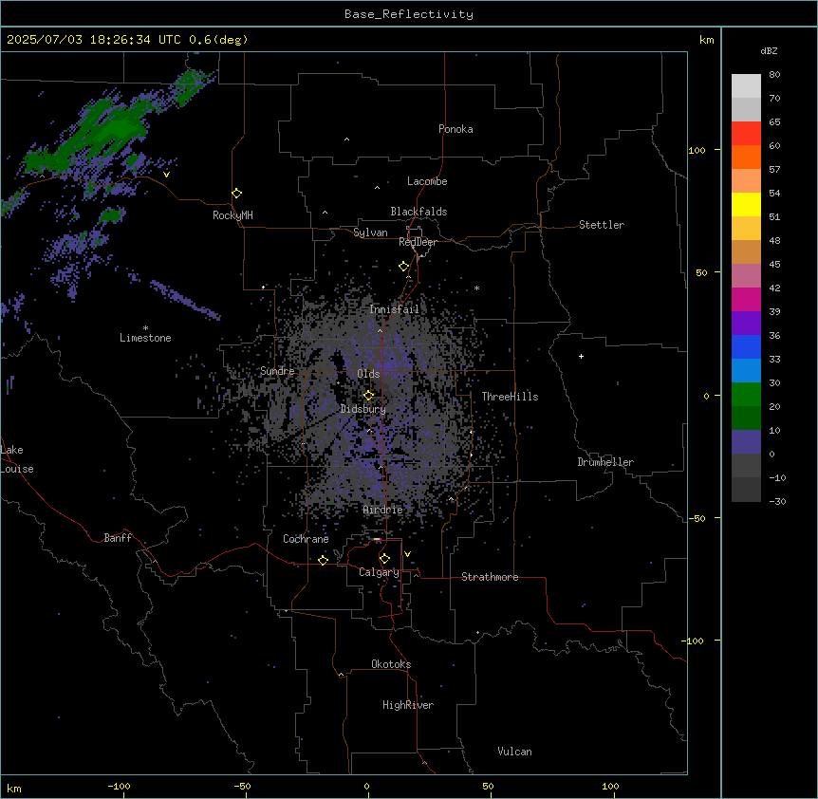818x799 pixels.
Task: Pick the red 60-65 dBZ legend swatch
Action: [x=746, y=134]
